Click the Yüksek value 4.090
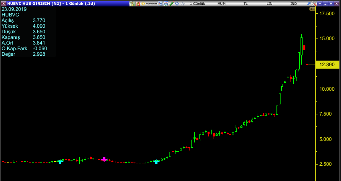341x181 pixels. (39, 26)
